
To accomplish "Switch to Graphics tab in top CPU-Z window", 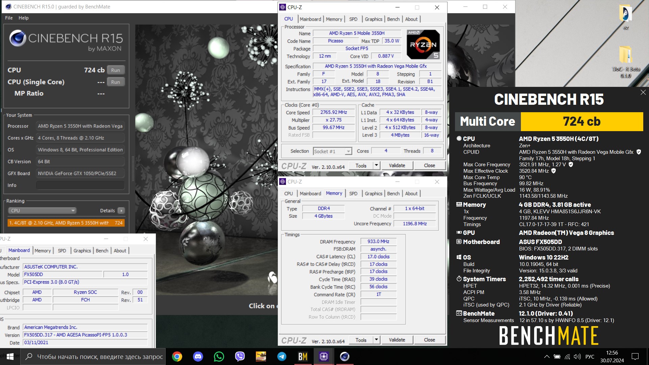I will tap(374, 19).
